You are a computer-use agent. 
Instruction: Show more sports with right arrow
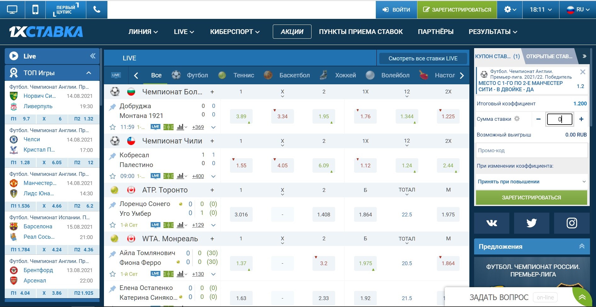[x=462, y=75]
